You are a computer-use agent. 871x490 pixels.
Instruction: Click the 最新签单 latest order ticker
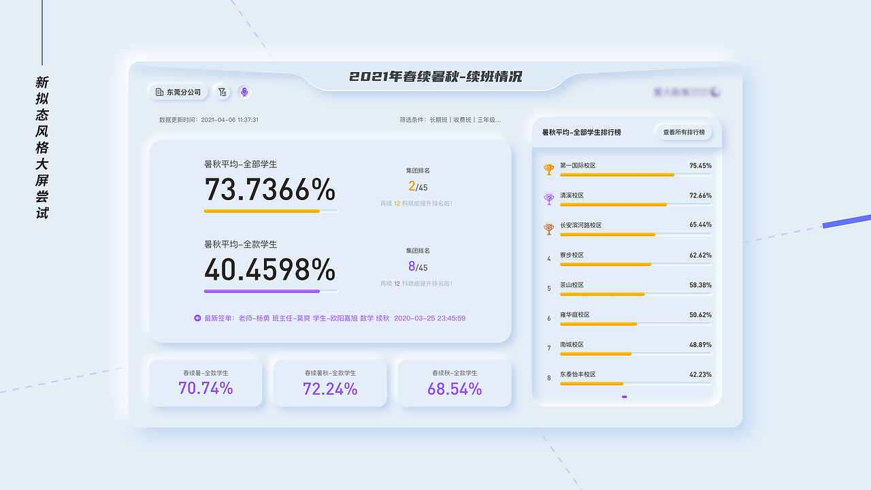330,318
